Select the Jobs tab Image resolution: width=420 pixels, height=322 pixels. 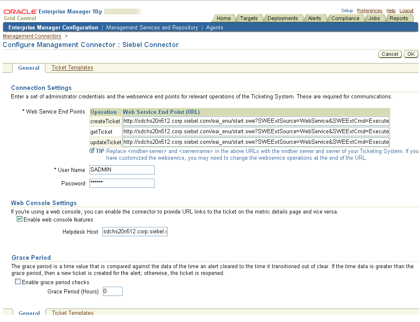coord(374,18)
